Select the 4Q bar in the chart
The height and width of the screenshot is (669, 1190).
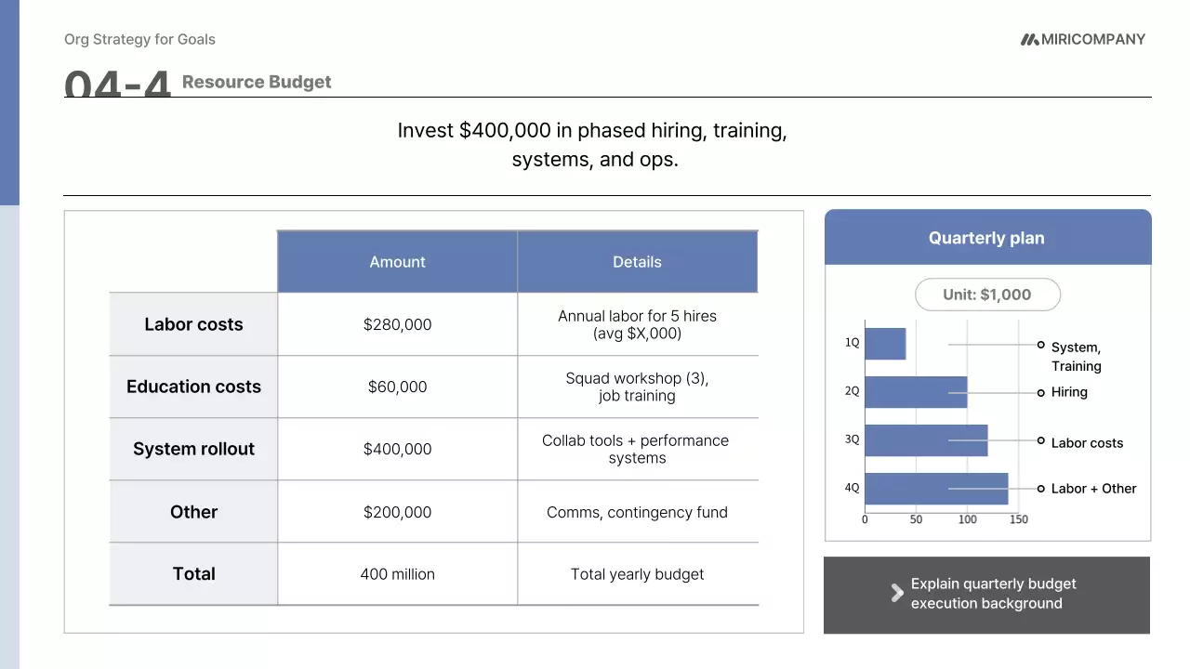click(936, 489)
